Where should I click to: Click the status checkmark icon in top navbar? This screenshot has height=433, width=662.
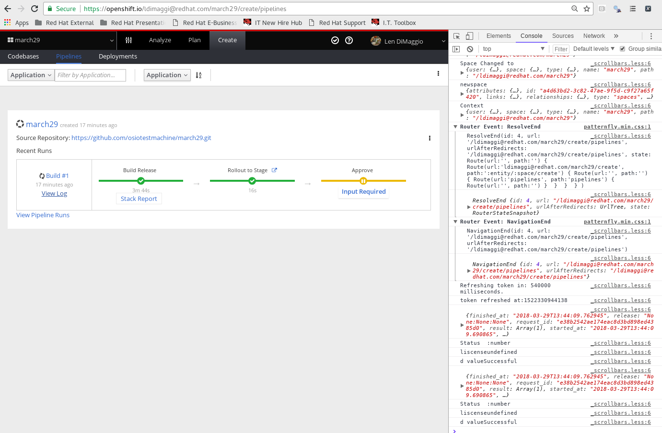coord(335,40)
